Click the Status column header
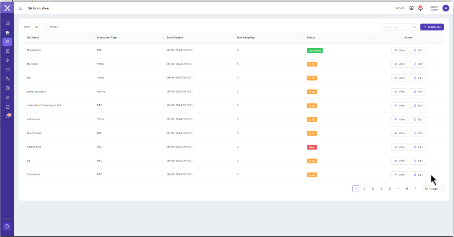The image size is (454, 237). click(311, 38)
